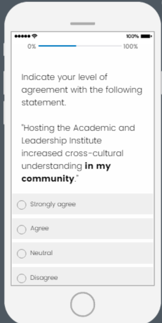The width and height of the screenshot is (162, 323).
Task: Click the battery 100% text in status bar
Action: [x=133, y=36]
